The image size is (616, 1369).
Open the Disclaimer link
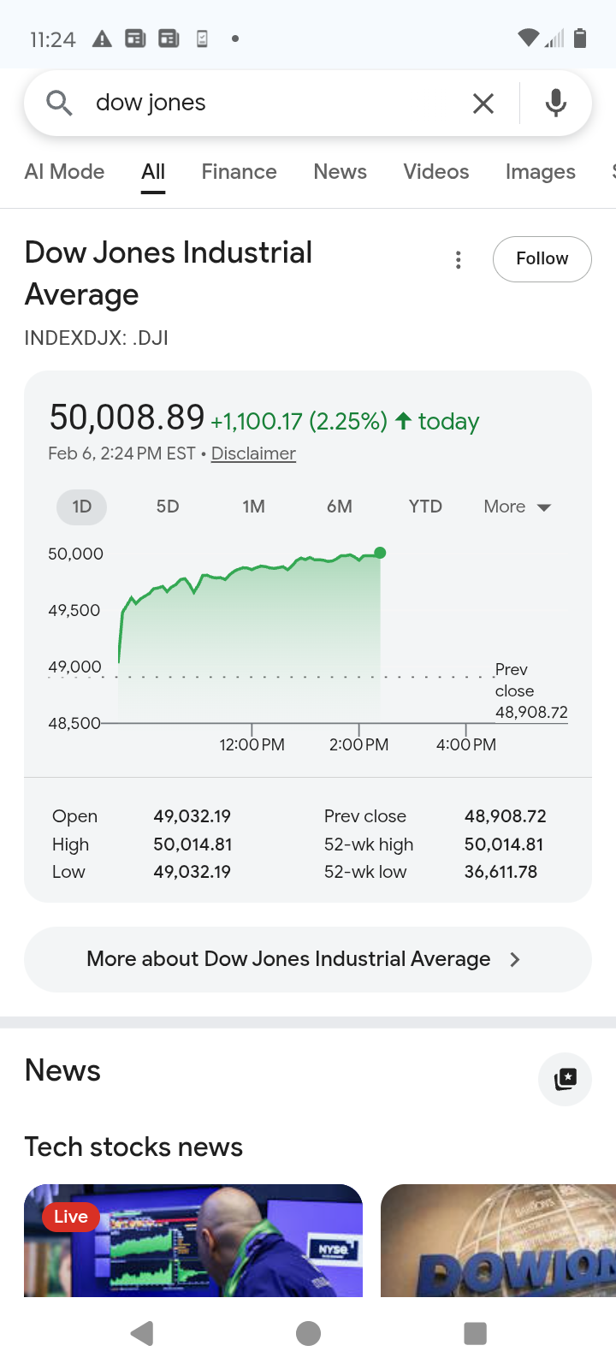coord(253,453)
